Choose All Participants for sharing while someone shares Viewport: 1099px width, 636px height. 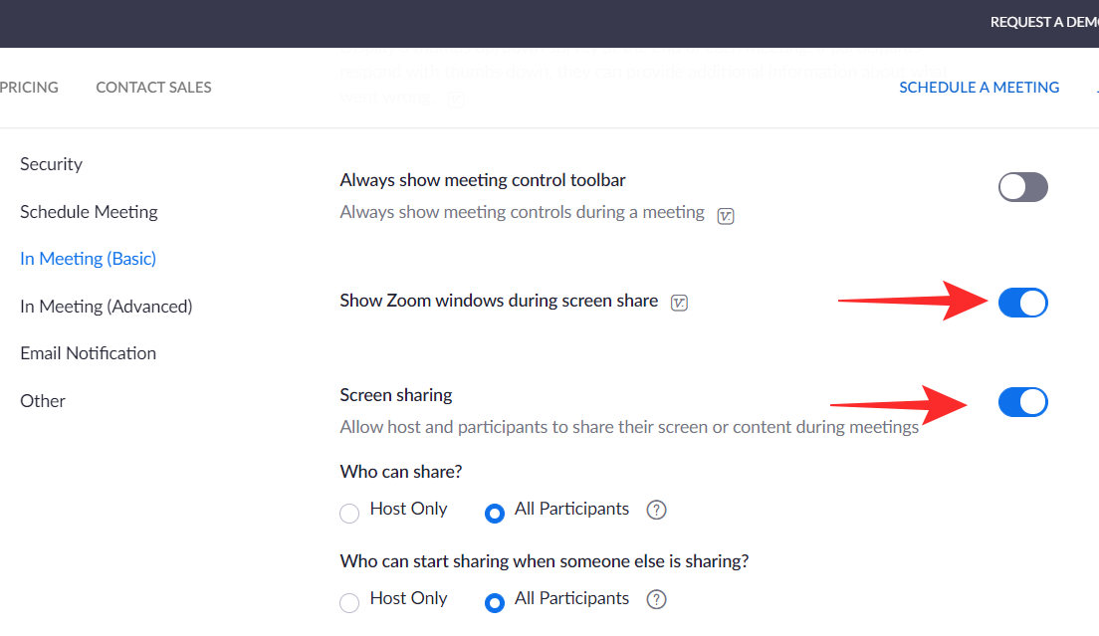click(494, 603)
